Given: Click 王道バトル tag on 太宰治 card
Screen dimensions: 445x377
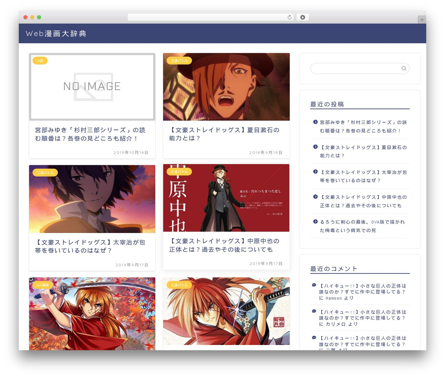Looking at the screenshot, I should 45,173.
